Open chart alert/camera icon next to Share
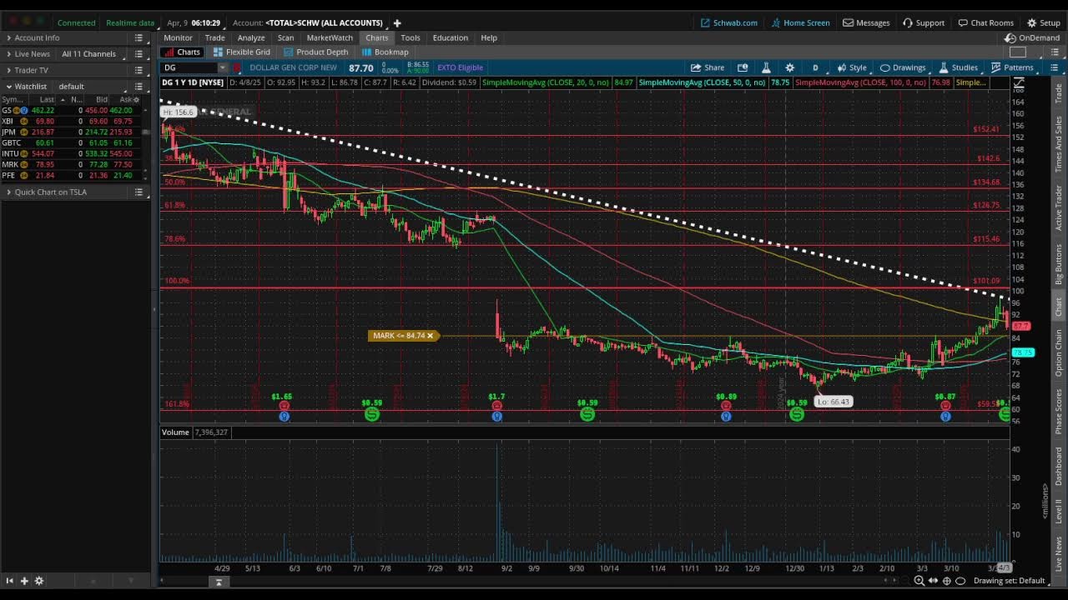This screenshot has height=600, width=1068. [743, 67]
